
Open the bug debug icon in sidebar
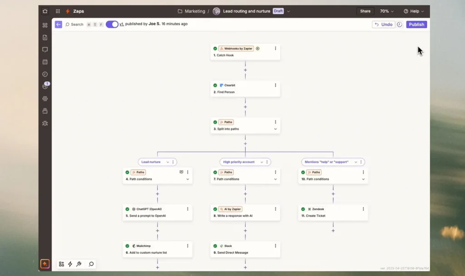[x=45, y=123]
